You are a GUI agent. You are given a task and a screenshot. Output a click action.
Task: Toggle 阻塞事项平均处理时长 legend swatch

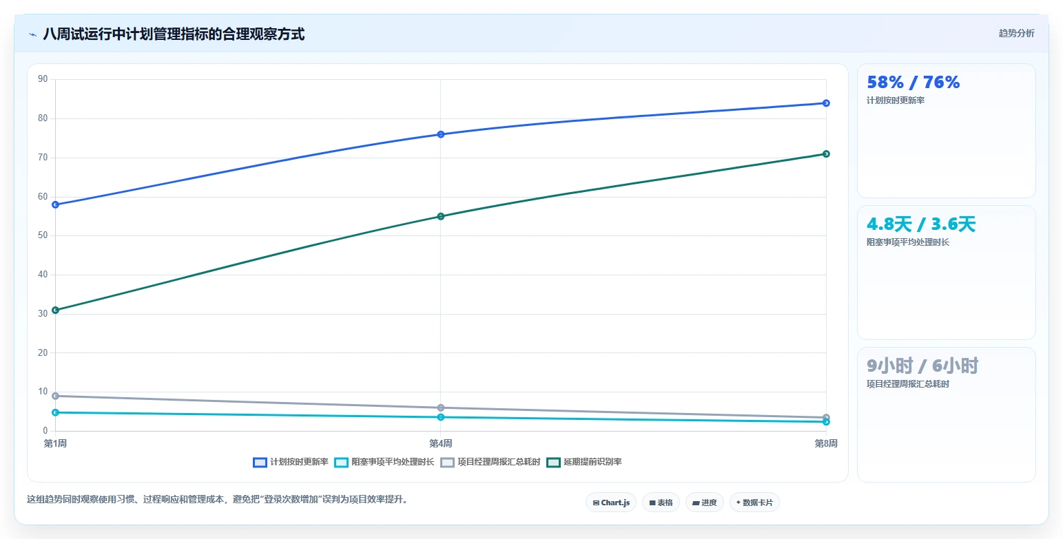[x=341, y=463]
